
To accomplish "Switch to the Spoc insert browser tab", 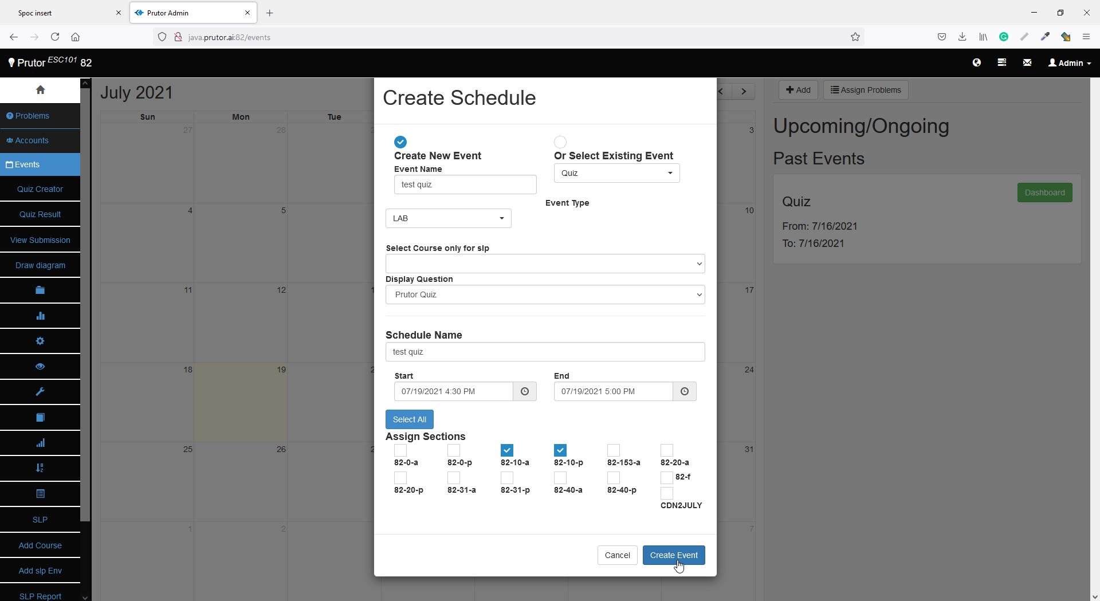I will 63,13.
